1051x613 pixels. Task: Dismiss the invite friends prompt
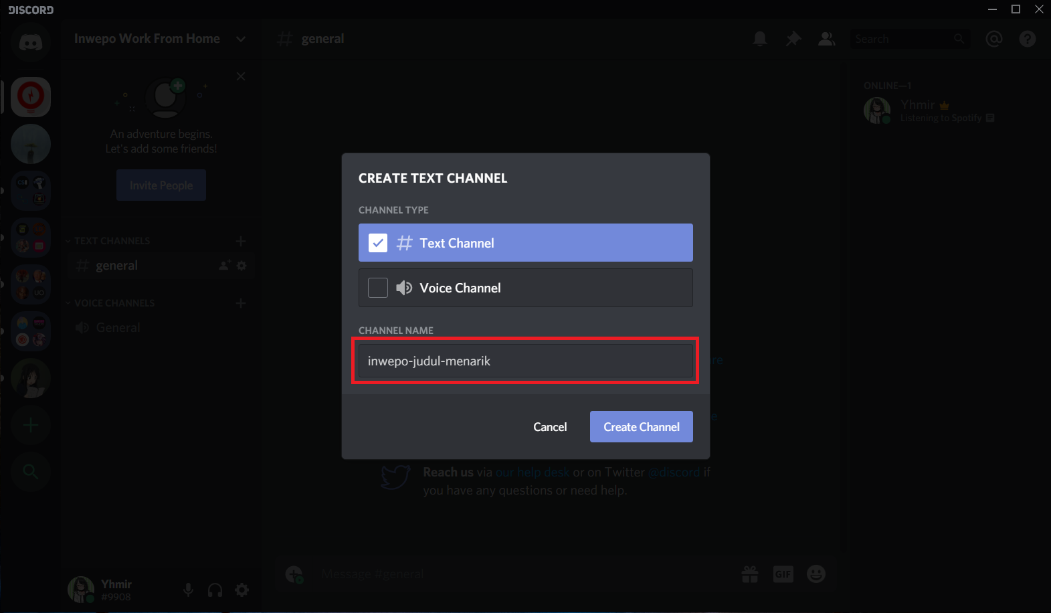(241, 76)
